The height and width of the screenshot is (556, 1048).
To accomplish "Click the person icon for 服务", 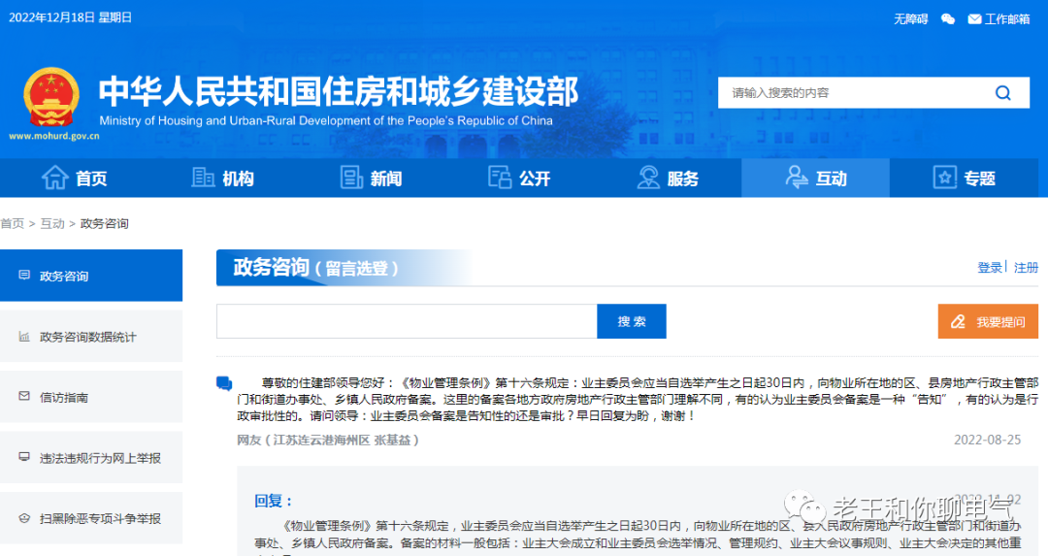I will click(x=647, y=178).
